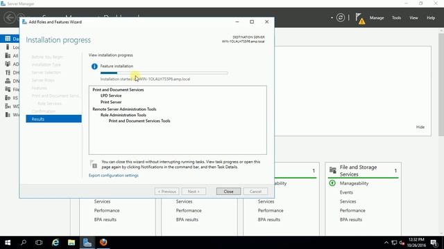Screen dimensions: 444x249
Task: Click Hide in the welcome tile
Action: 420,127
